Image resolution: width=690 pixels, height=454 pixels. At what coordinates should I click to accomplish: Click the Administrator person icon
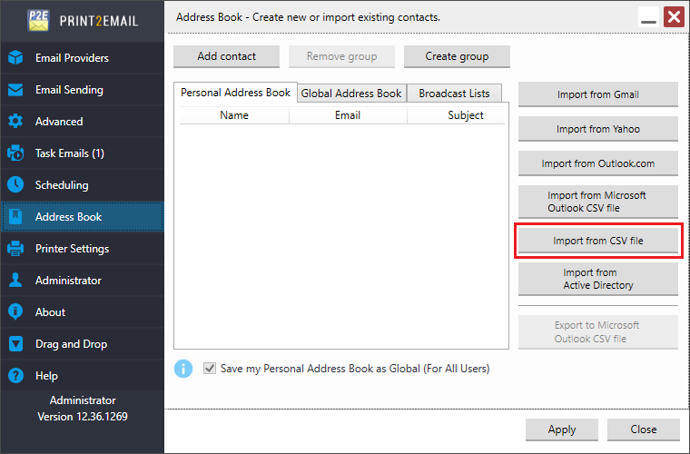(15, 281)
